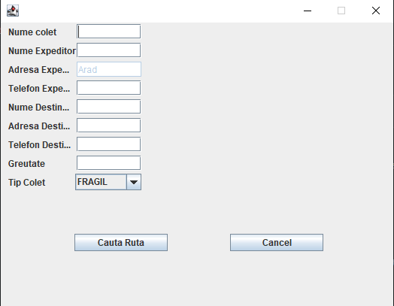The height and width of the screenshot is (306, 394).
Task: Select the Greutate input field
Action: pos(108,163)
